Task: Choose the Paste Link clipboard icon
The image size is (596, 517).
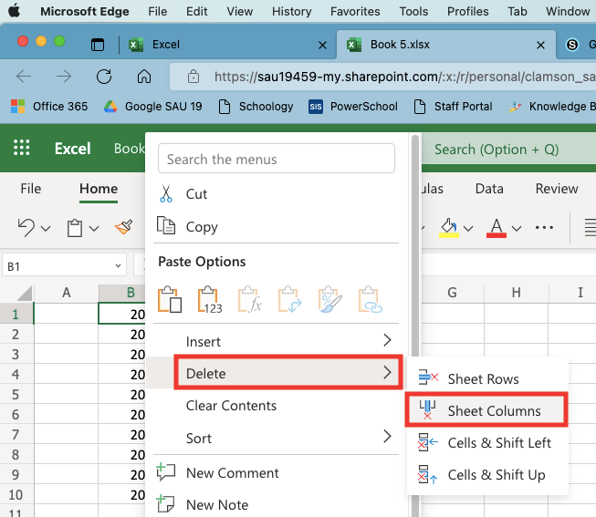Action: (x=371, y=300)
